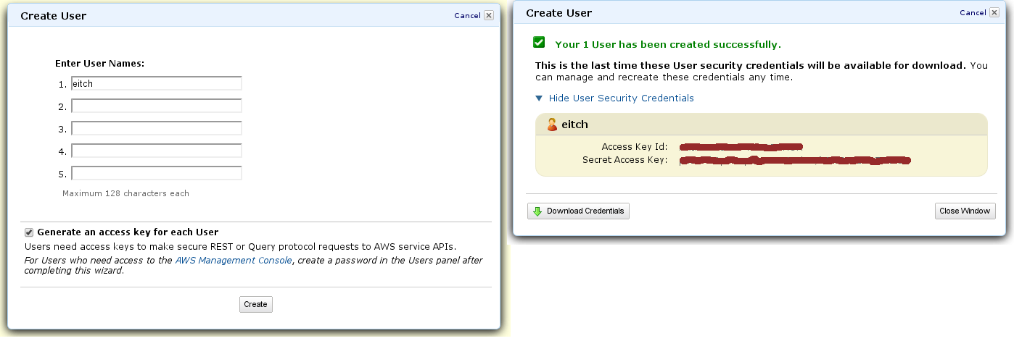Collapse the Hide User Security Credentials triangle
1014x341 pixels.
point(539,98)
